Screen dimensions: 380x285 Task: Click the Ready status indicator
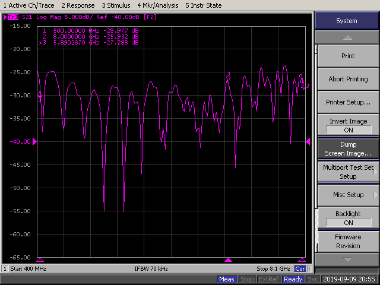click(x=293, y=279)
